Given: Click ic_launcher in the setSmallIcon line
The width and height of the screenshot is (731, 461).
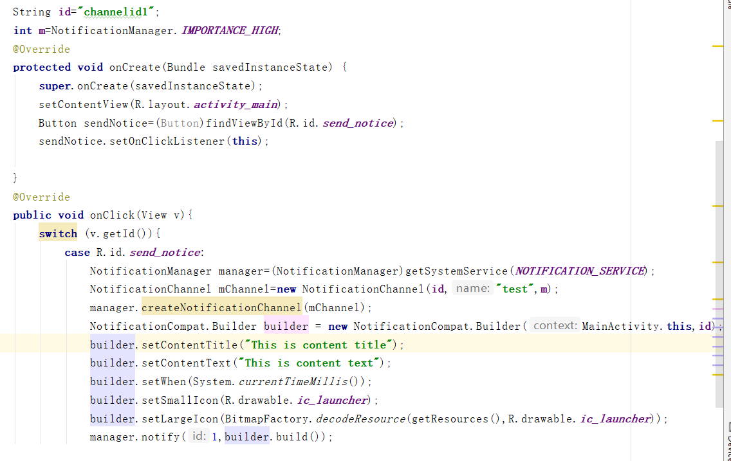Looking at the screenshot, I should (333, 400).
